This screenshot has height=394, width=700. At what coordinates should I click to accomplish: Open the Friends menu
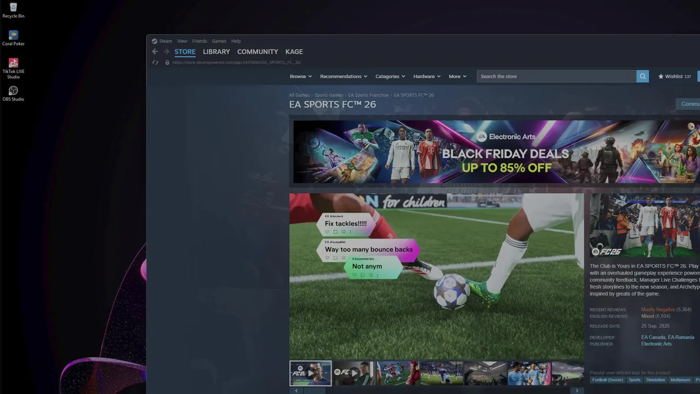pyautogui.click(x=200, y=41)
